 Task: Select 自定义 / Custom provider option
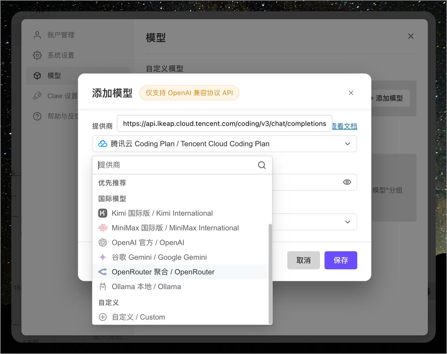[x=181, y=317]
